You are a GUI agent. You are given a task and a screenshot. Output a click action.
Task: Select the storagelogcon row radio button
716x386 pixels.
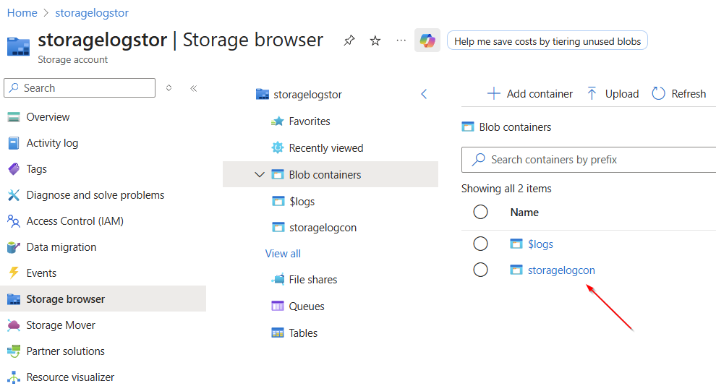pos(480,270)
